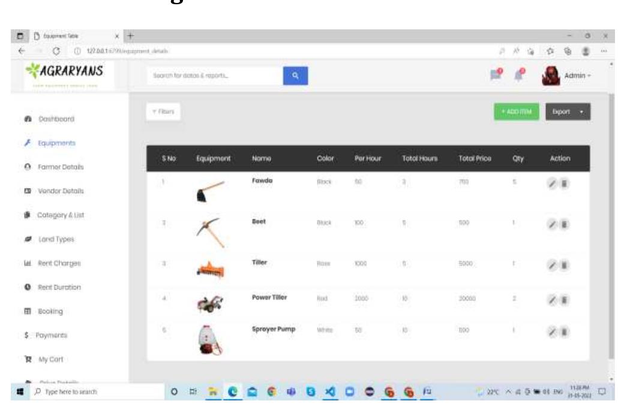This screenshot has height=410, width=618.
Task: Open the browser favorites star icon
Action: pyautogui.click(x=550, y=51)
